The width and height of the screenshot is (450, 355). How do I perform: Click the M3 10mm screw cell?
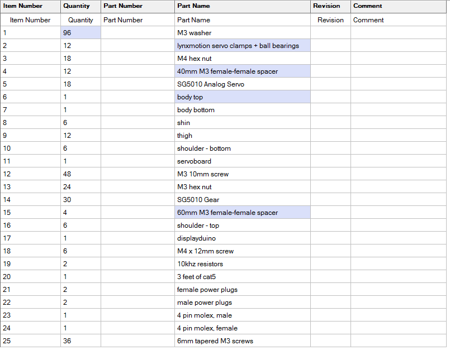coord(242,174)
